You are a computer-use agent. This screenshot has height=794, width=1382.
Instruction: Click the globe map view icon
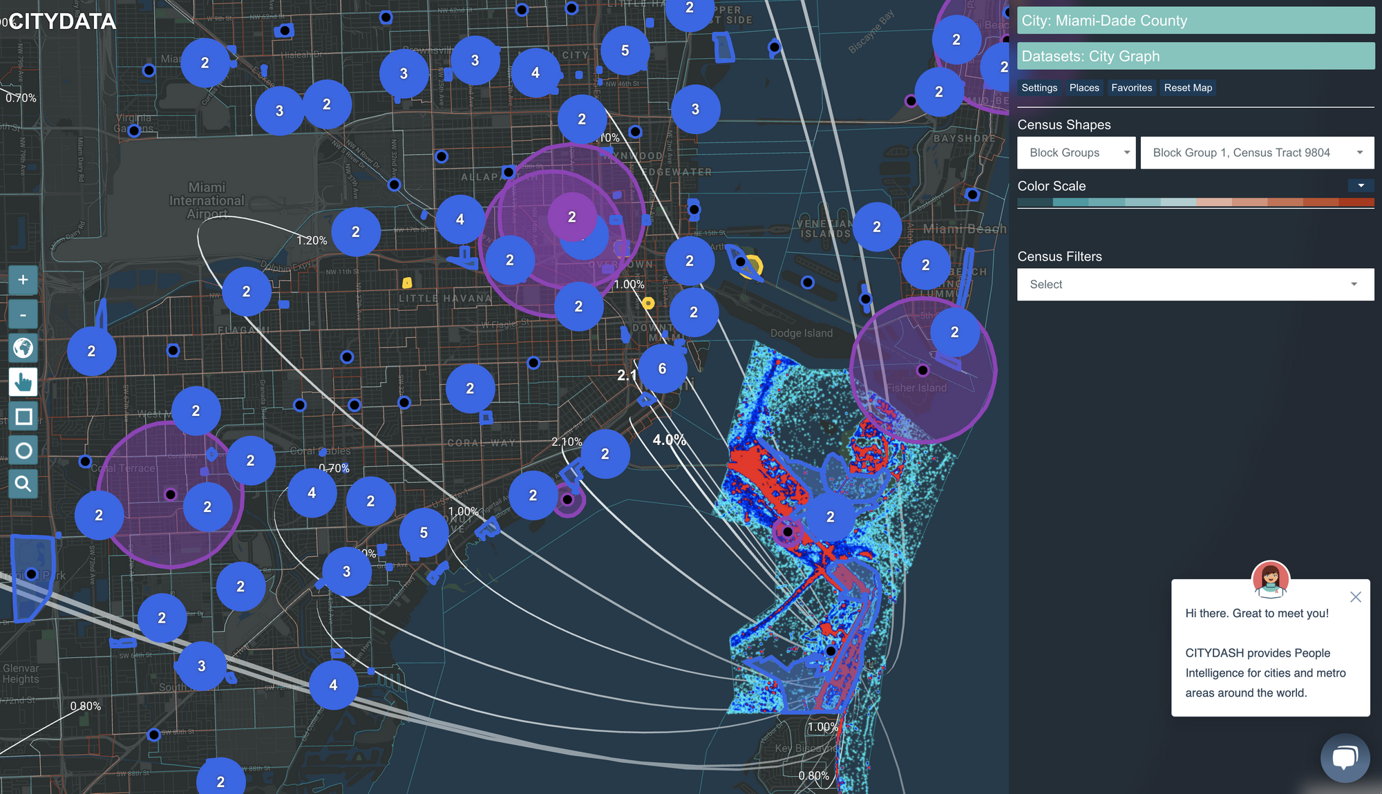tap(23, 348)
